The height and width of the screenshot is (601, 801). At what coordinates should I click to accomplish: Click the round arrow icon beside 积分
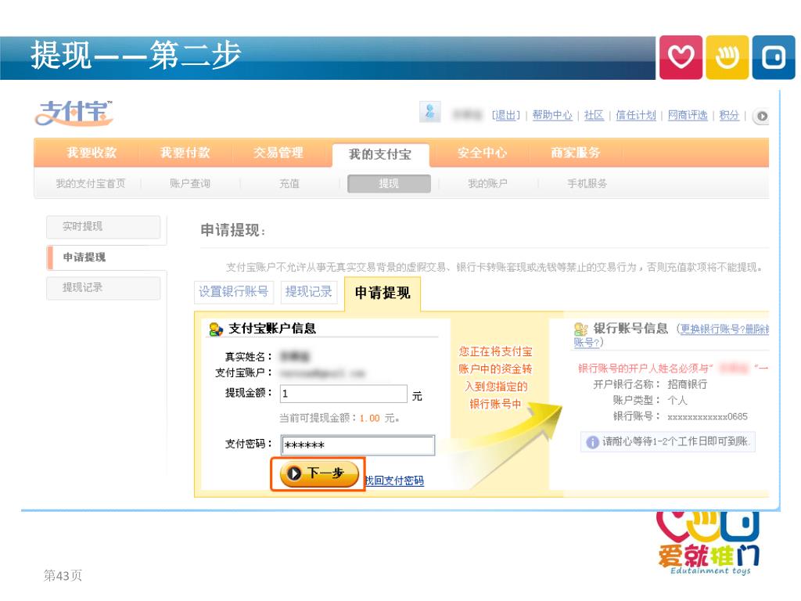762,116
